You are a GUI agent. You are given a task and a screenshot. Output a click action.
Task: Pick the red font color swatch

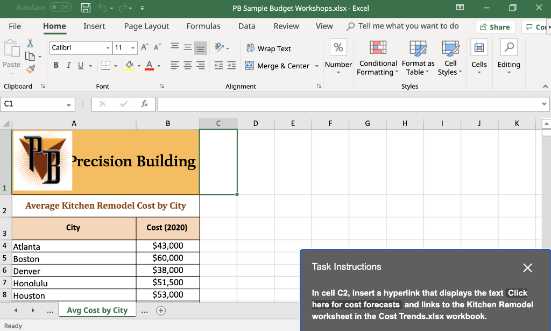point(149,65)
